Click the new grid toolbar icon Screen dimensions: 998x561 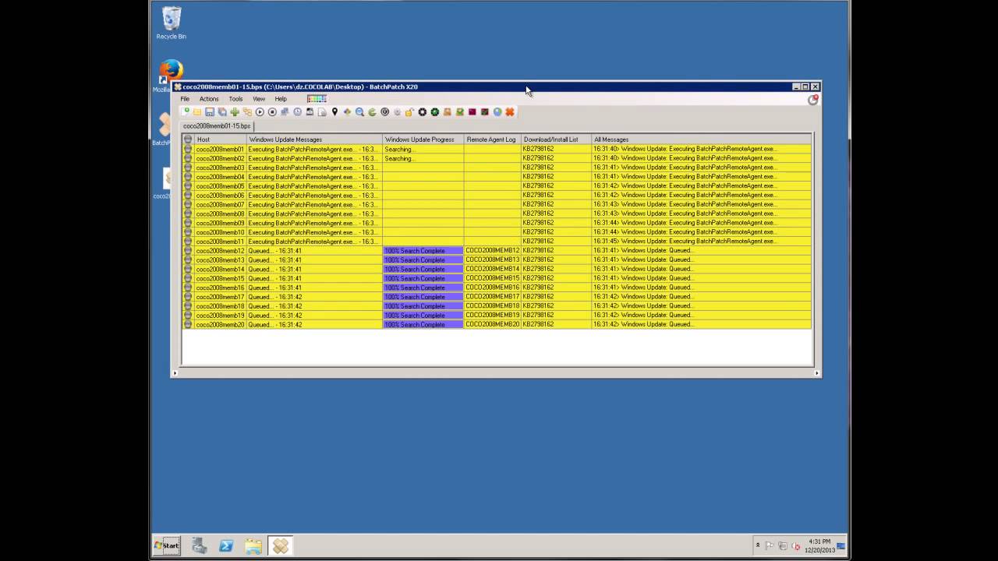(x=185, y=112)
